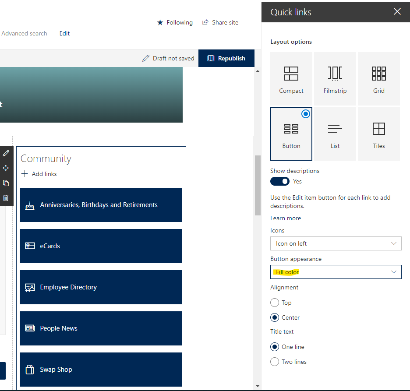Click the Share site arrow icon
Image resolution: width=410 pixels, height=391 pixels.
click(205, 22)
